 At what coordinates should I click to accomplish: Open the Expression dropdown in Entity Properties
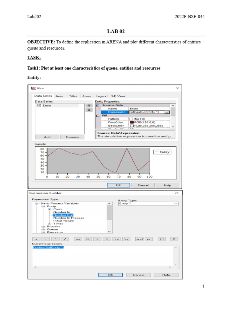[167, 112]
